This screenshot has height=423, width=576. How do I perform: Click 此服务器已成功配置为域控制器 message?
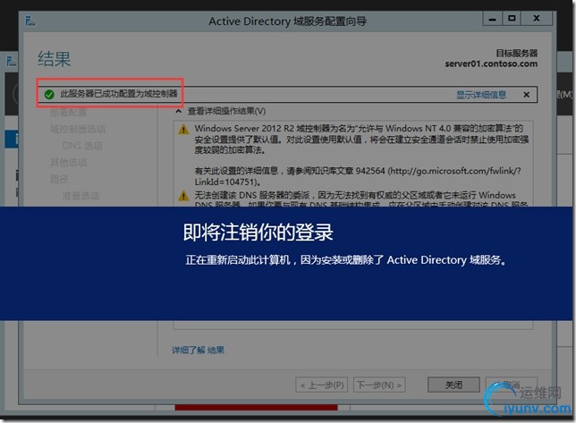click(119, 94)
